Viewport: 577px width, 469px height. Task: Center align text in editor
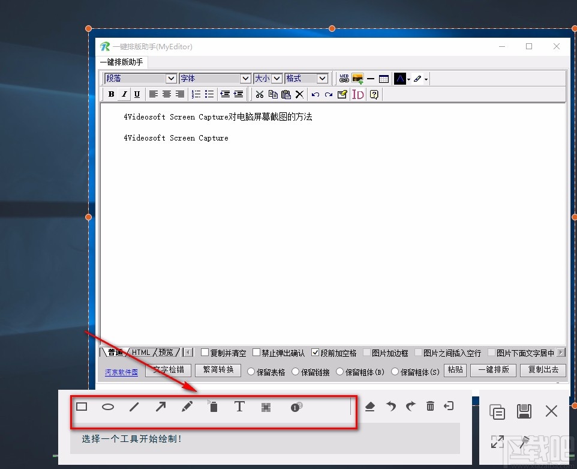(x=166, y=94)
